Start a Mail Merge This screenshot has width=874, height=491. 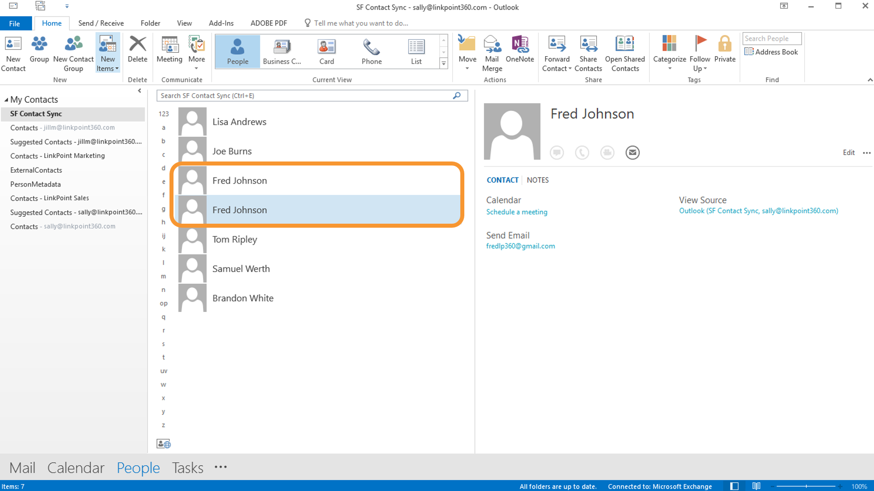coord(492,53)
